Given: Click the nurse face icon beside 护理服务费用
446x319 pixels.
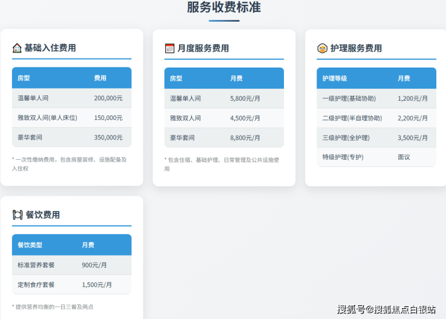Looking at the screenshot, I should 322,48.
